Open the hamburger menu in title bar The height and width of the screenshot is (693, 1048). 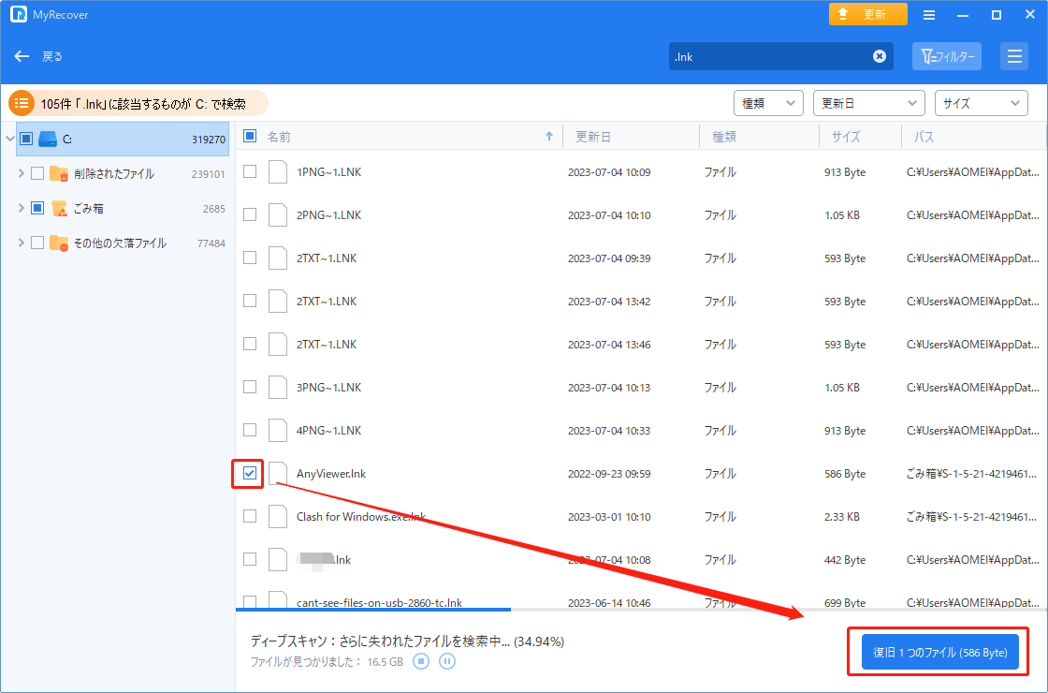click(x=929, y=15)
